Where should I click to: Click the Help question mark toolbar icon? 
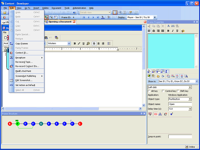[x=74, y=12]
